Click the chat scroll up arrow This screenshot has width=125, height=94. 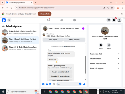point(85,44)
